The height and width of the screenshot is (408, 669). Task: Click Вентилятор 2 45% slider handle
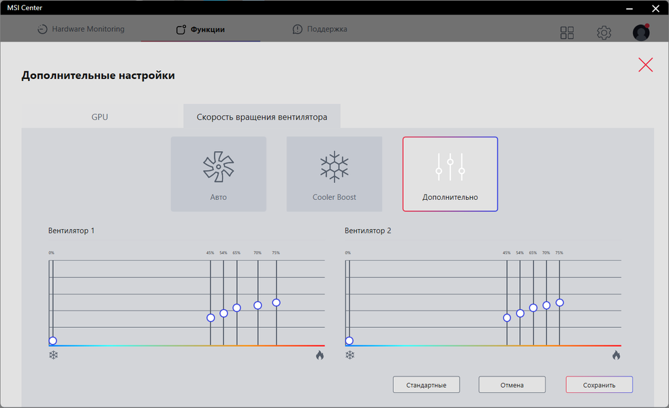coord(507,318)
